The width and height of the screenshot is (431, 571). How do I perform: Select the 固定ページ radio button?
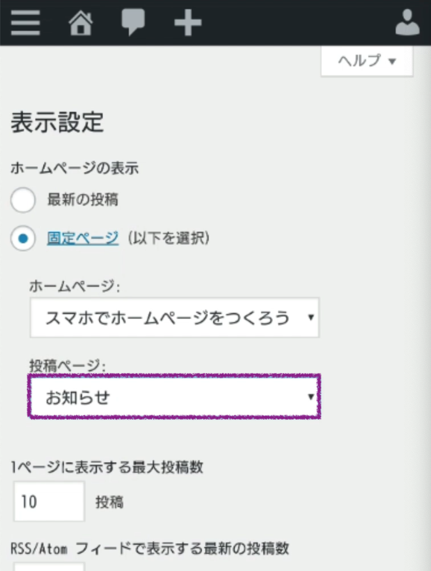[x=23, y=238]
